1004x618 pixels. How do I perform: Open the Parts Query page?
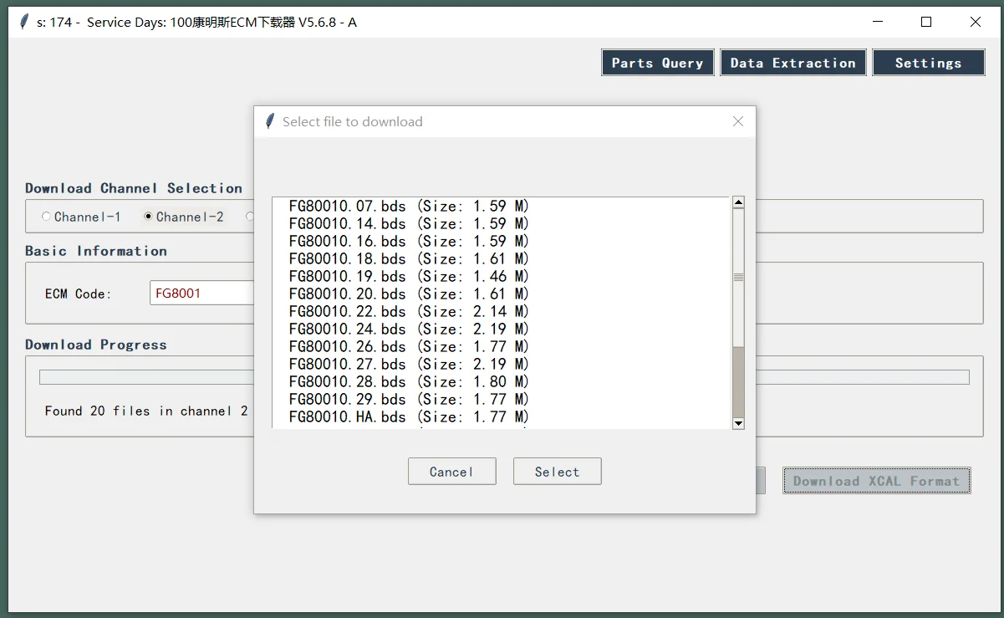click(658, 63)
